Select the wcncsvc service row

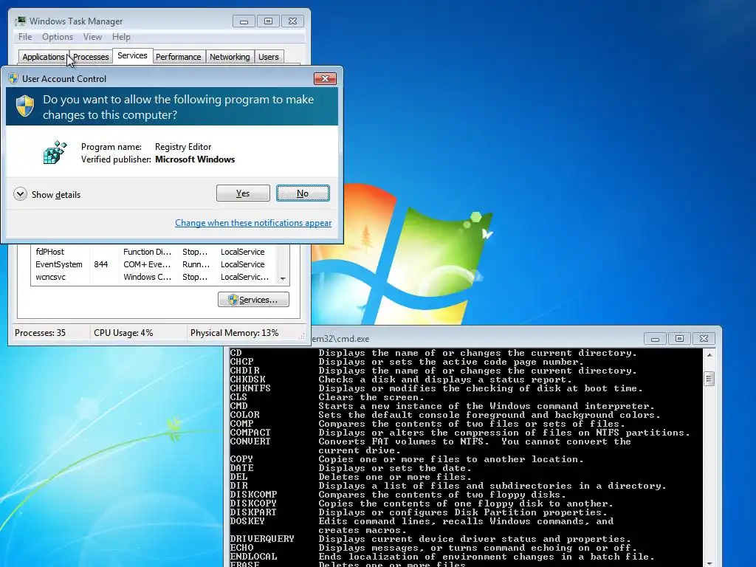pyautogui.click(x=154, y=277)
